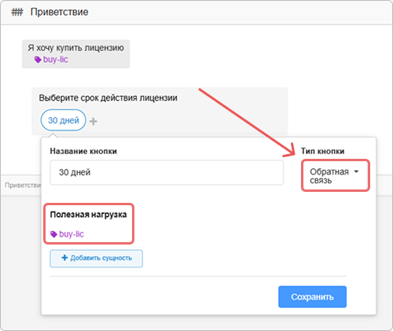The height and width of the screenshot is (331, 393).
Task: Click Добавить сущность button
Action: point(96,259)
